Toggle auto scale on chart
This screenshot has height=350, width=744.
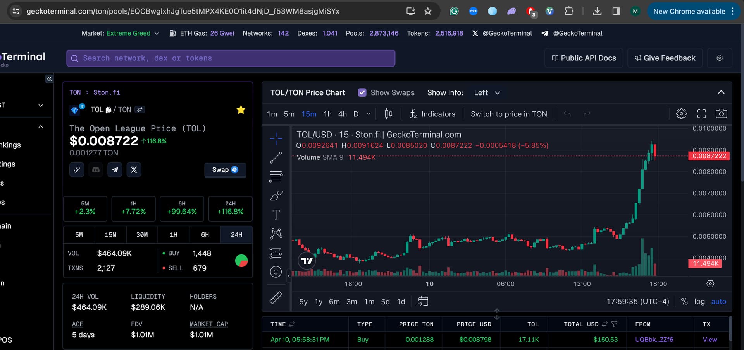(x=719, y=302)
